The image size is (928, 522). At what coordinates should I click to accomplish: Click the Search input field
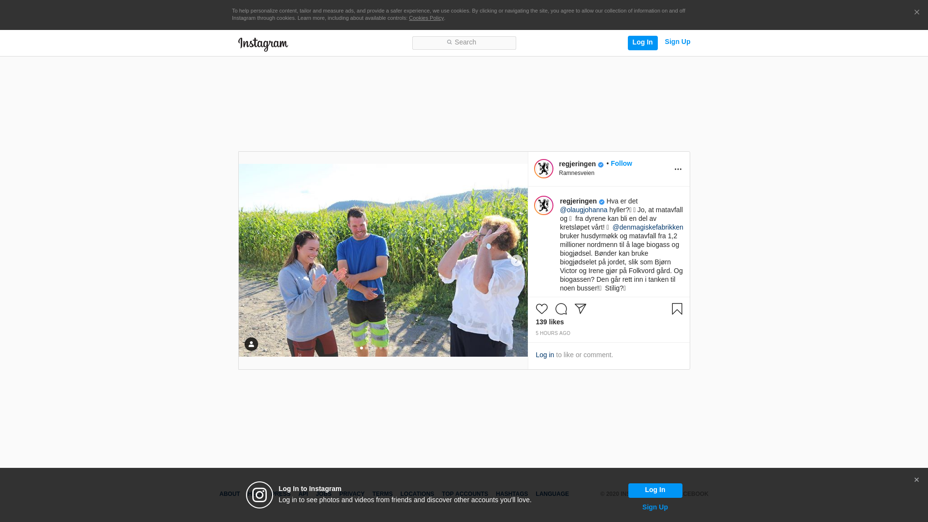point(464,43)
